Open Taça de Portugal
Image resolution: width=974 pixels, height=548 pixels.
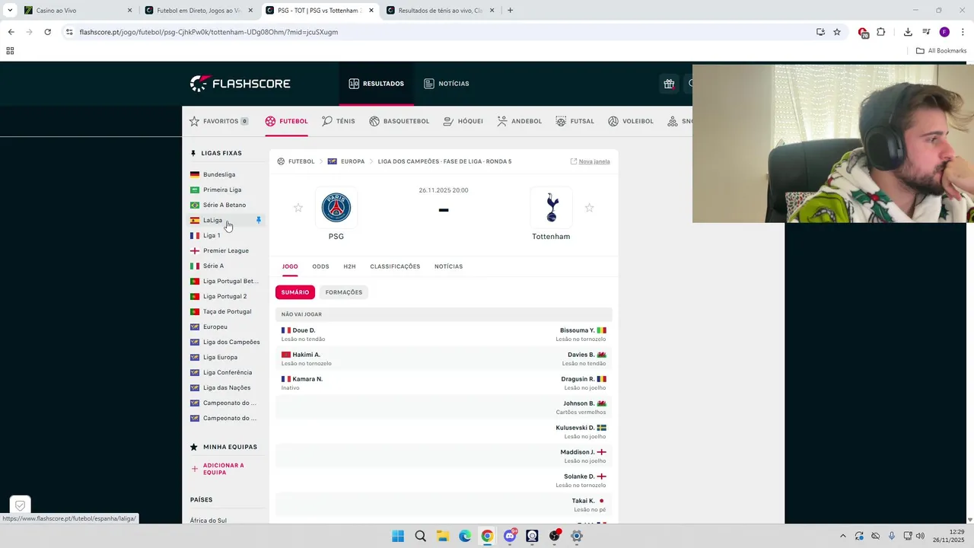pyautogui.click(x=227, y=311)
